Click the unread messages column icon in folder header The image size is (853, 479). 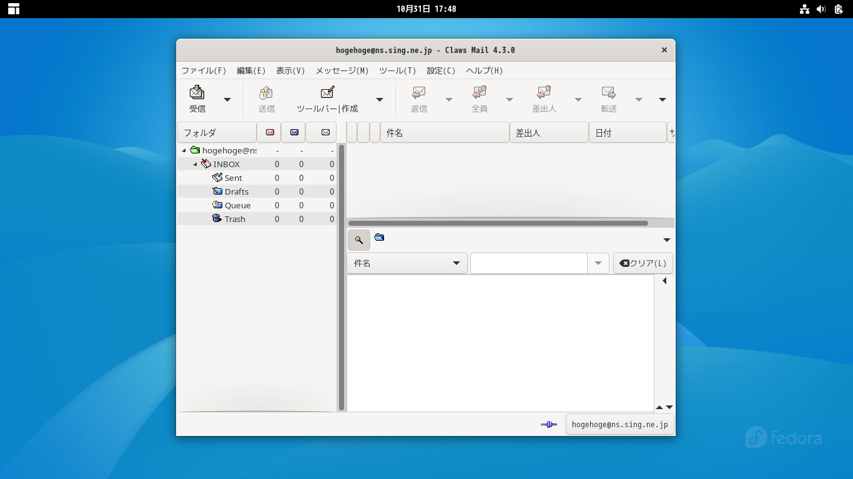tap(294, 132)
